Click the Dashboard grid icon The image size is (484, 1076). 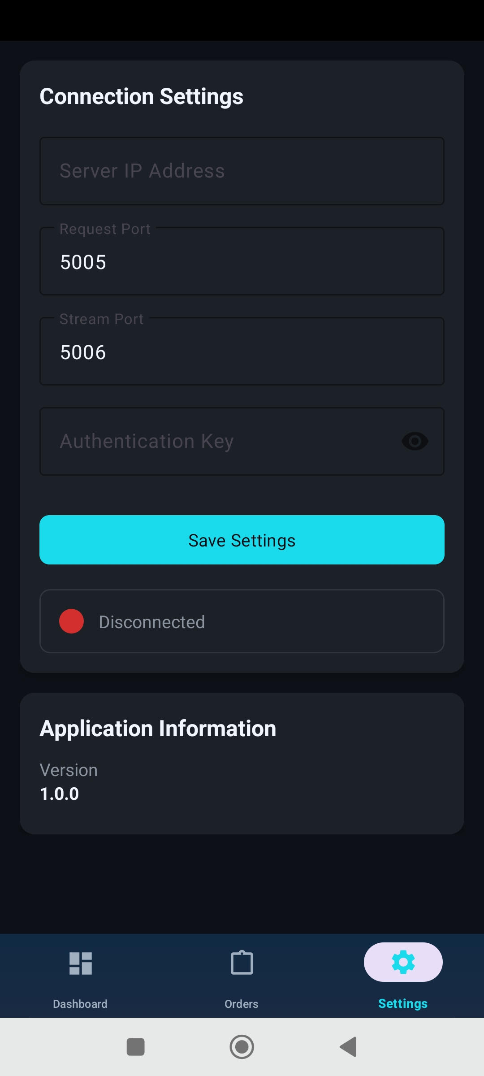(81, 963)
